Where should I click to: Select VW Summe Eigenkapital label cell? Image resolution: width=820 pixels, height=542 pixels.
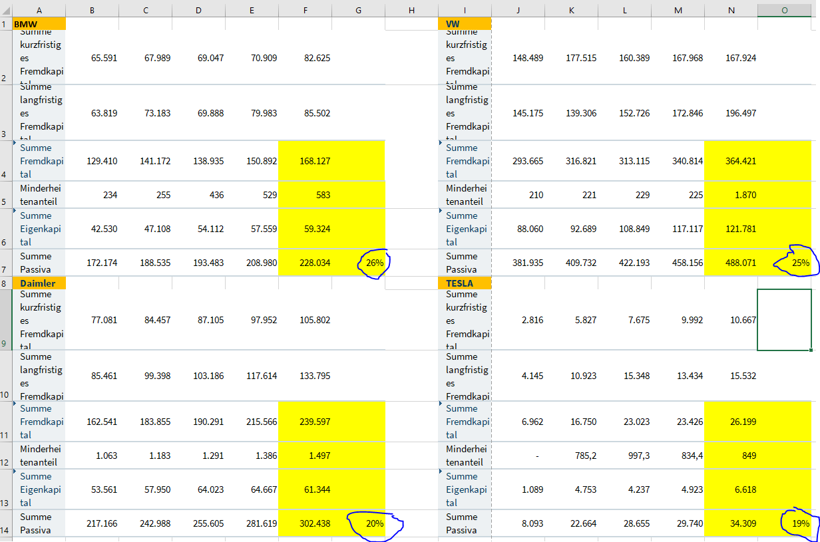465,229
